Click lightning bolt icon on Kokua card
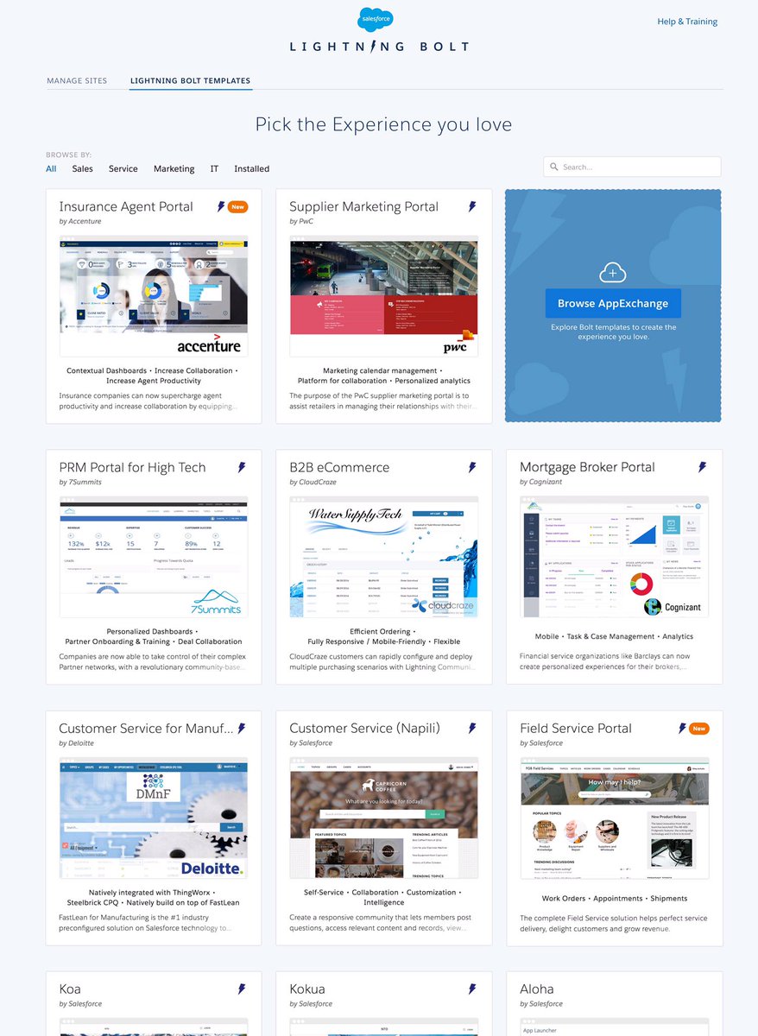Screen dimensions: 758x1036 472,989
